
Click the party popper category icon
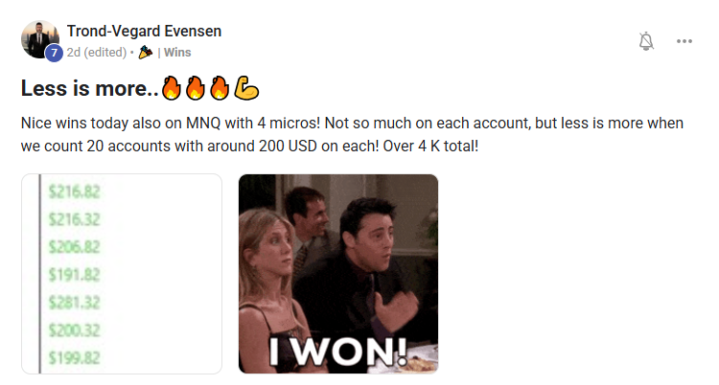[x=146, y=53]
